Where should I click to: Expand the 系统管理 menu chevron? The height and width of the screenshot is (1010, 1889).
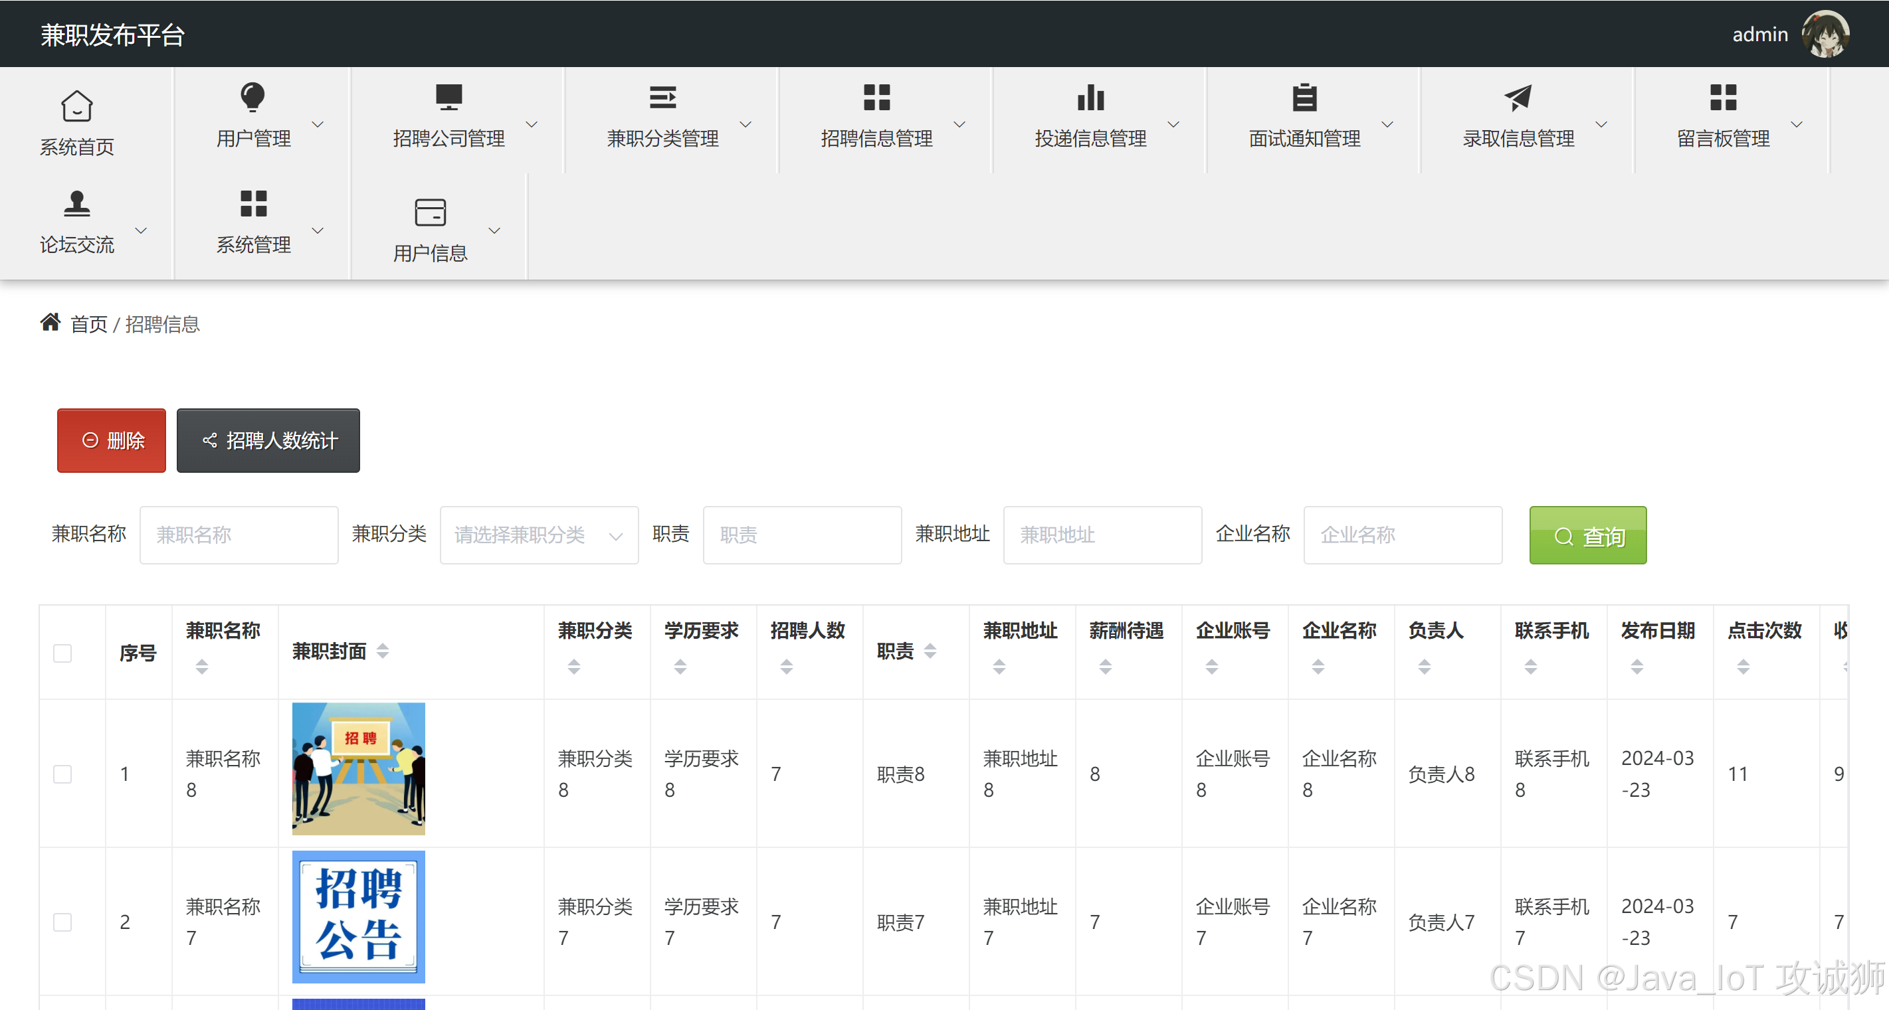point(318,231)
